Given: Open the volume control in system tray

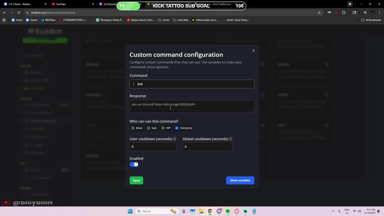Looking at the screenshot, I should tap(359, 211).
